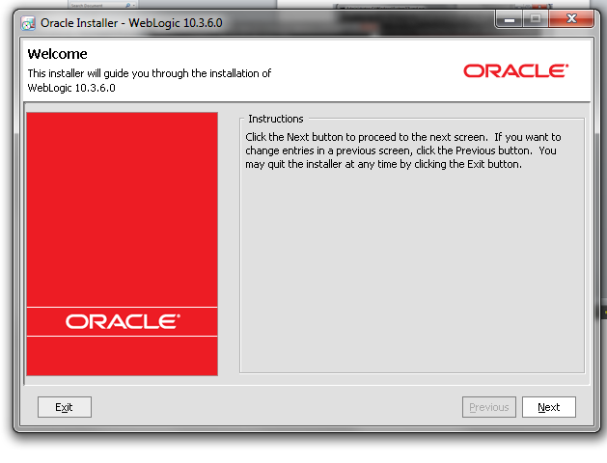The width and height of the screenshot is (607, 463).
Task: Click the red ORACLE logo in the header
Action: coord(515,70)
